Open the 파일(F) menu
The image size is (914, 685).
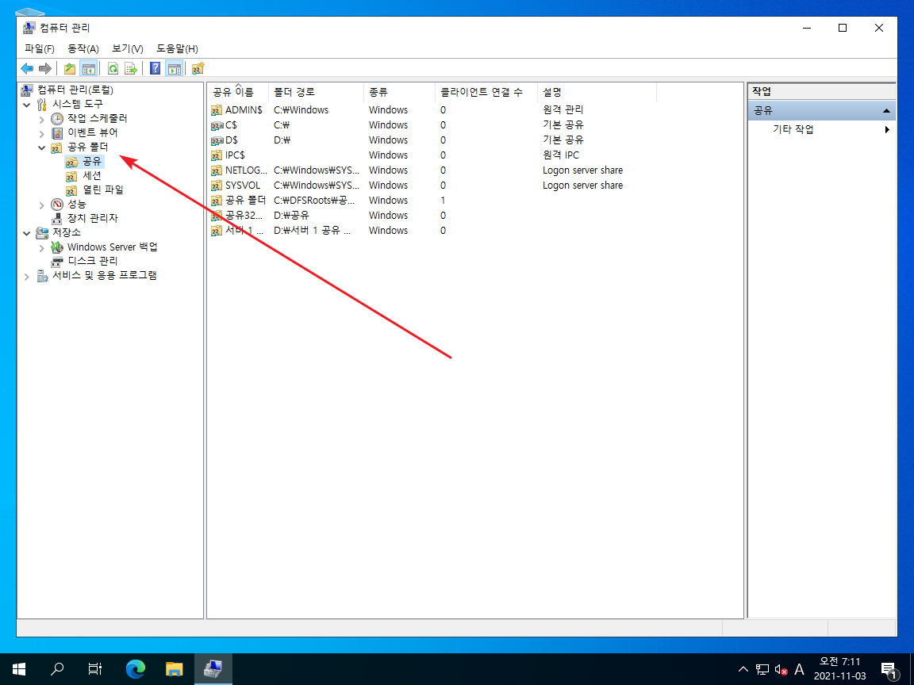tap(40, 48)
